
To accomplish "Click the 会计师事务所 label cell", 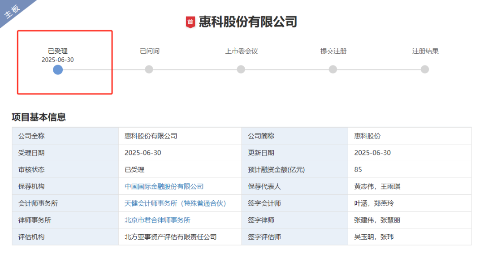I will pos(65,203).
